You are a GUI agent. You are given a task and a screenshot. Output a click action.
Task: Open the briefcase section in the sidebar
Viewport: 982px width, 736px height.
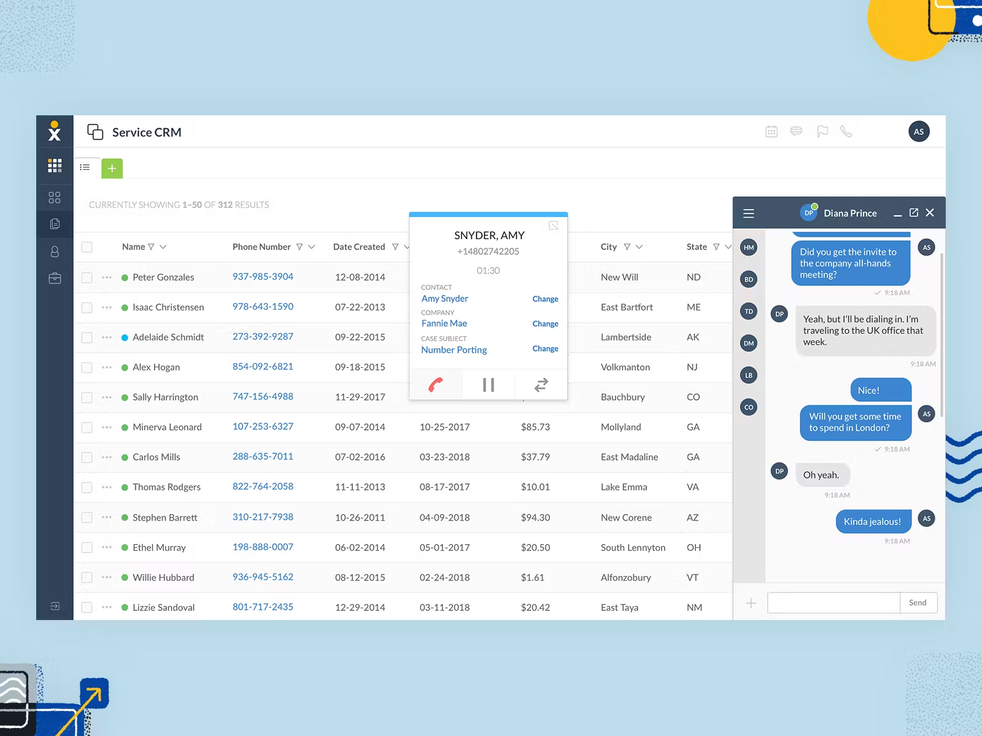click(55, 277)
